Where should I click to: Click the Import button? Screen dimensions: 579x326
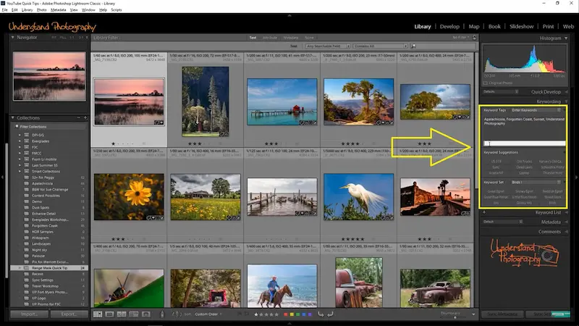click(29, 314)
